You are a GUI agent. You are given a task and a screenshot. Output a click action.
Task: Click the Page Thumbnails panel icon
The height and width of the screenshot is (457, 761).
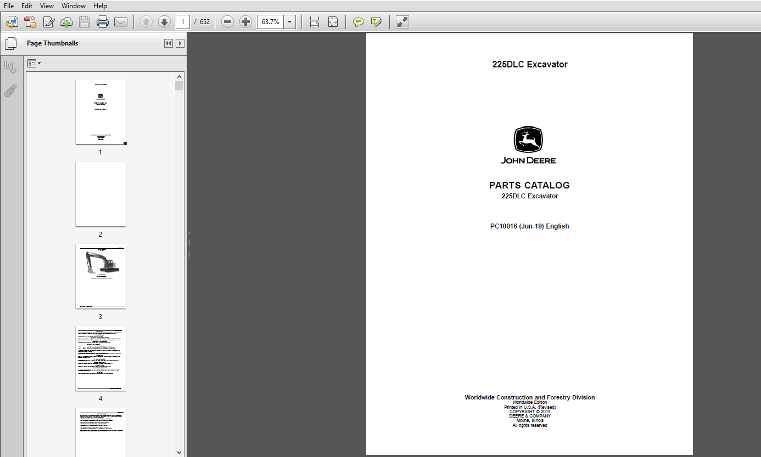tap(10, 43)
